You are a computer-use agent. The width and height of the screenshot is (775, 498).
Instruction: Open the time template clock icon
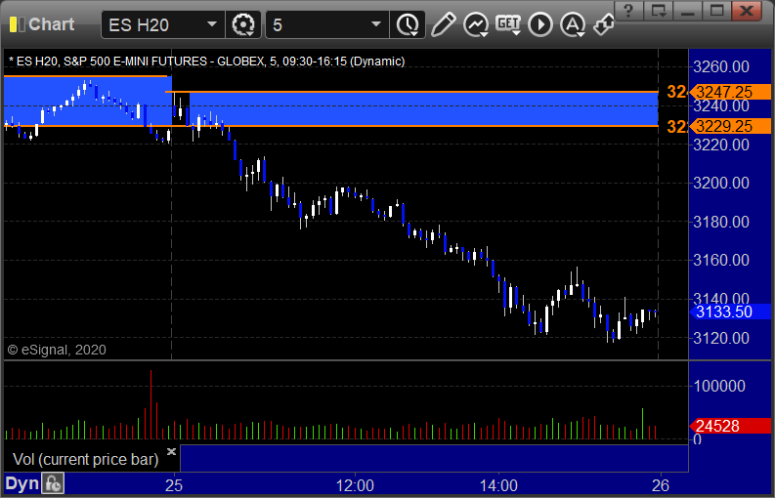point(408,24)
